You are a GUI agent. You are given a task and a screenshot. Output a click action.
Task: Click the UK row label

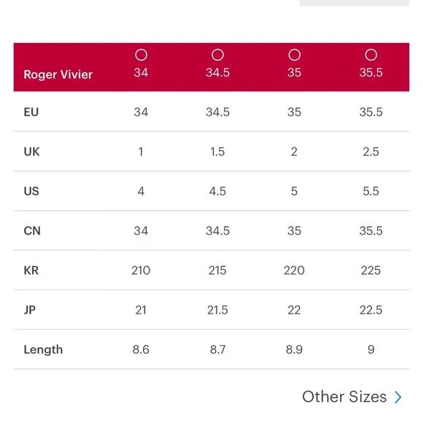[x=31, y=152]
